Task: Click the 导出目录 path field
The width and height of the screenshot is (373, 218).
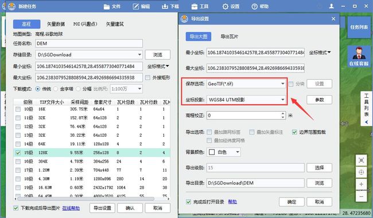Action: [255, 183]
